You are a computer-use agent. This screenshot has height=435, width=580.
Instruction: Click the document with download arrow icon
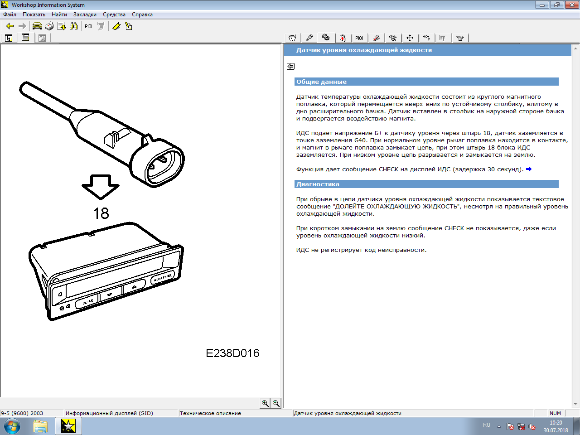click(62, 26)
